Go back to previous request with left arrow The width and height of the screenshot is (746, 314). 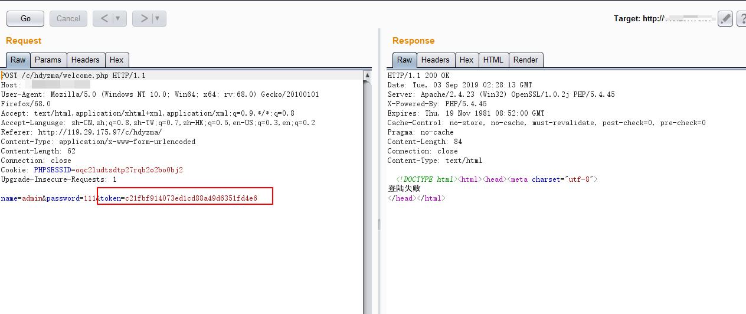(x=104, y=18)
